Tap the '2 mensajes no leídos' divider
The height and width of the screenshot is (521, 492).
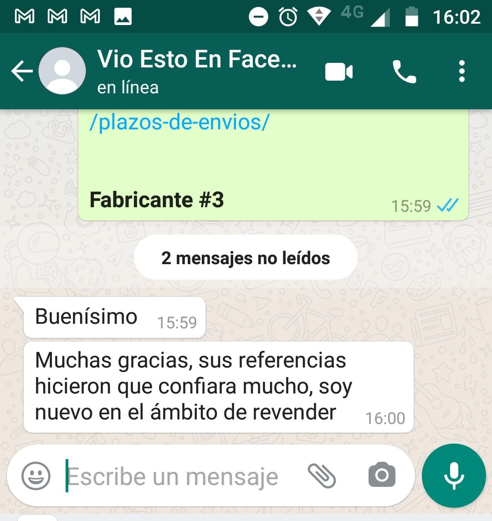(x=246, y=258)
